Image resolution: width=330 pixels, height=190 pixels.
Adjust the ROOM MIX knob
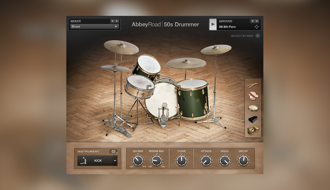click(156, 161)
